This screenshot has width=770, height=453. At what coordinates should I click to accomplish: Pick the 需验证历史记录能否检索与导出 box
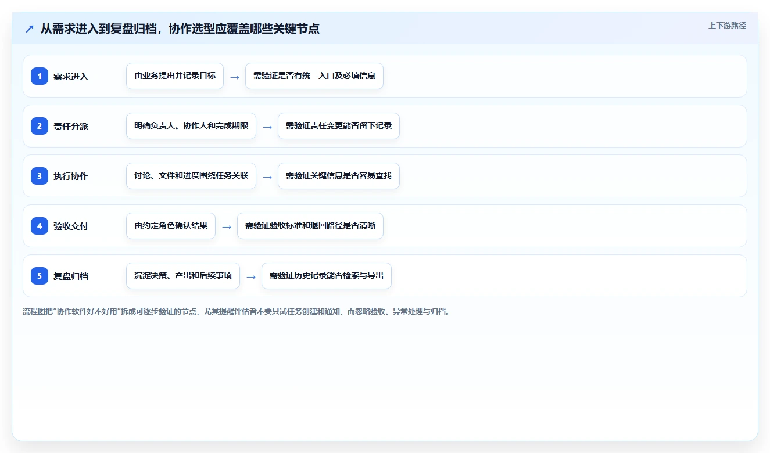(327, 276)
